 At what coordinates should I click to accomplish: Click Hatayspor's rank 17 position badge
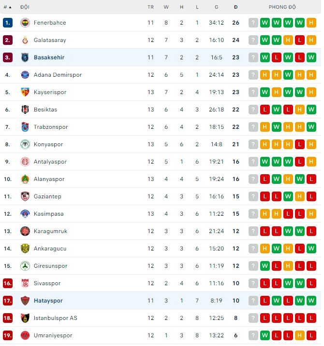(x=8, y=301)
